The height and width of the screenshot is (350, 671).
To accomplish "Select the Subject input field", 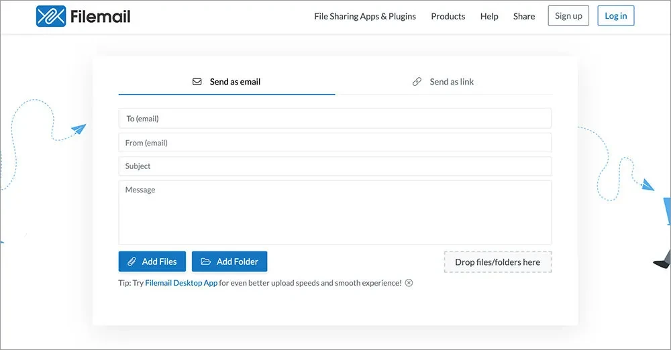I will coord(335,166).
